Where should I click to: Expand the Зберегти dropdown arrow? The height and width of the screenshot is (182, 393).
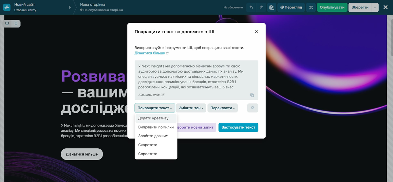(375, 7)
